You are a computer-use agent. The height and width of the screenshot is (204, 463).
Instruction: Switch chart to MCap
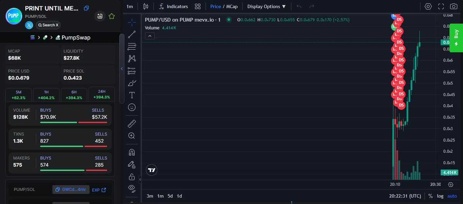(x=232, y=7)
